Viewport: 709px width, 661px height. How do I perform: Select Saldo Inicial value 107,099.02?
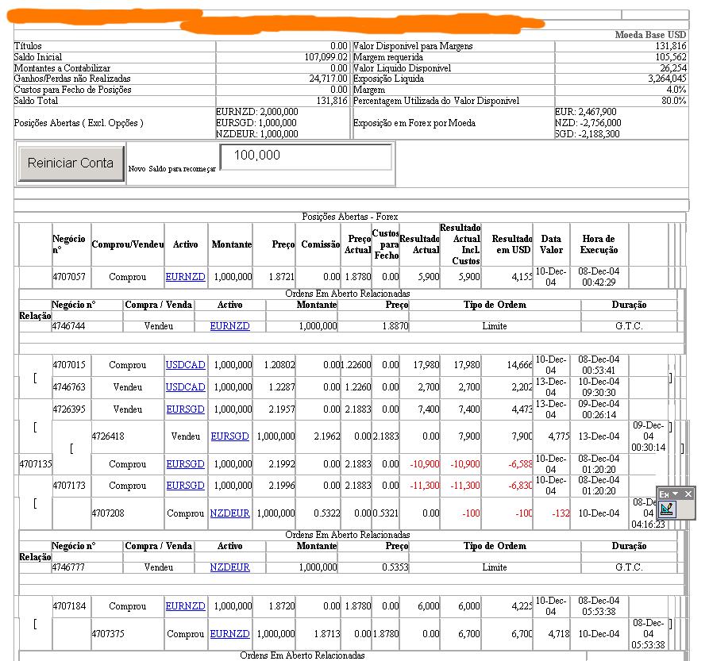326,57
